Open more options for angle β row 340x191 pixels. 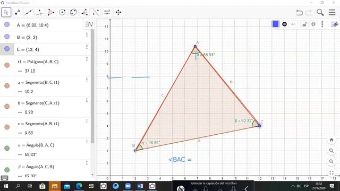[87, 163]
